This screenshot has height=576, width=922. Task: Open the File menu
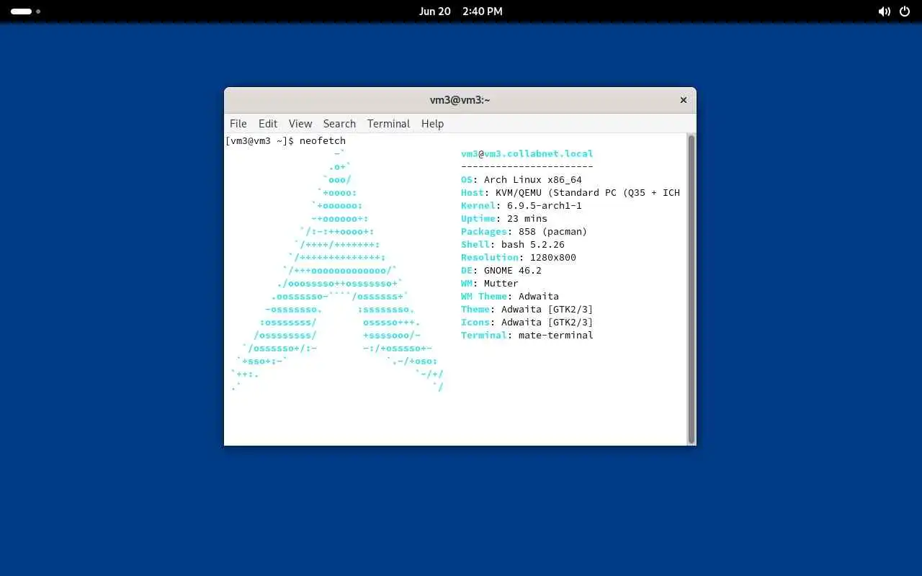tap(238, 124)
